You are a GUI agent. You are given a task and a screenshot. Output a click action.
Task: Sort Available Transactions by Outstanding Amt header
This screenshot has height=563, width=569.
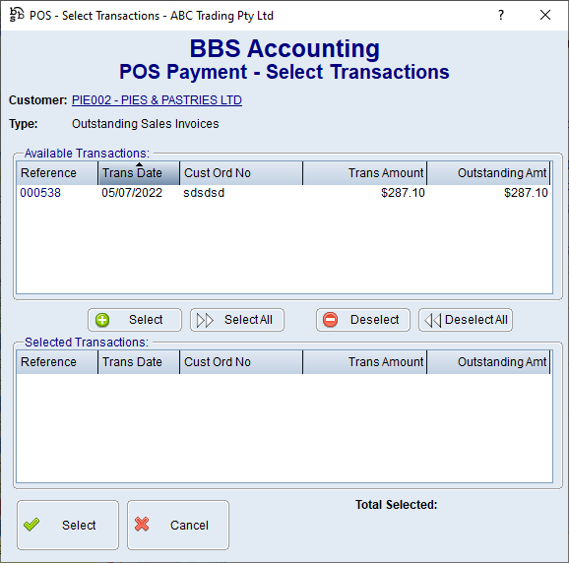pyautogui.click(x=488, y=173)
